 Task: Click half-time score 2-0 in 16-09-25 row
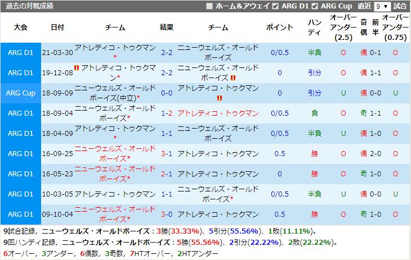click(376, 153)
